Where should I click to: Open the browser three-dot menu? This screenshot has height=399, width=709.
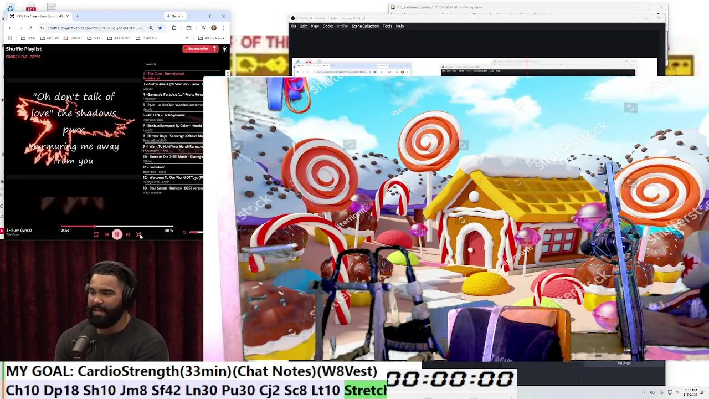click(x=224, y=28)
